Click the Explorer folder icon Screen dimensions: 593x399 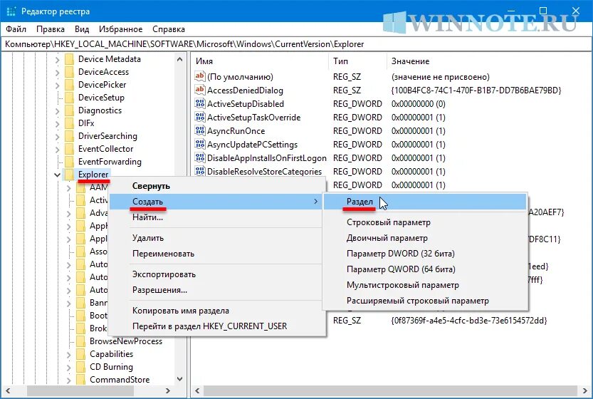(70, 175)
